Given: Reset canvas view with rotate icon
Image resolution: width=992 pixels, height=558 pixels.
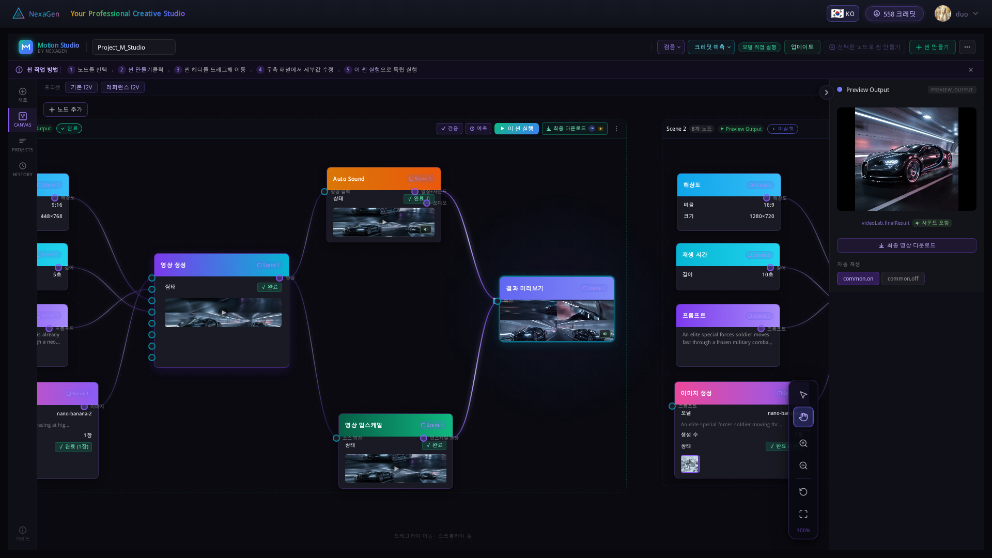Looking at the screenshot, I should point(803,492).
